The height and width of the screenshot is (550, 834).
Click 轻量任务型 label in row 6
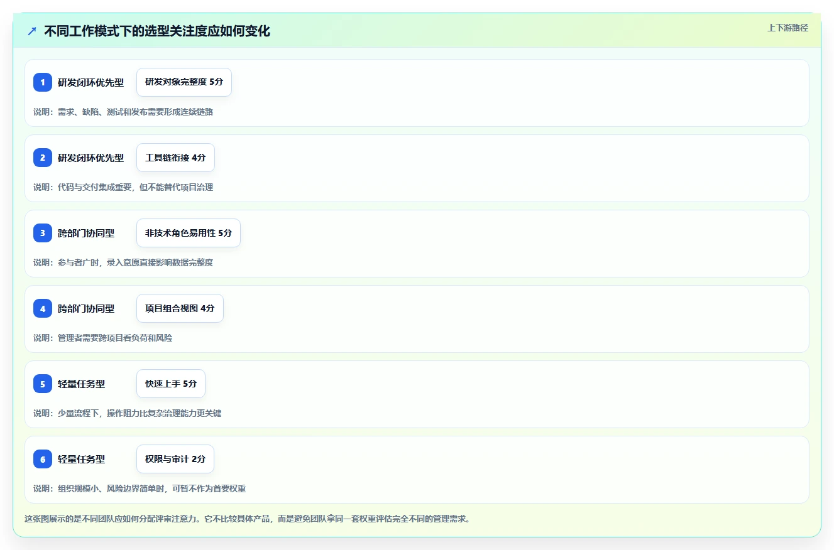click(81, 459)
